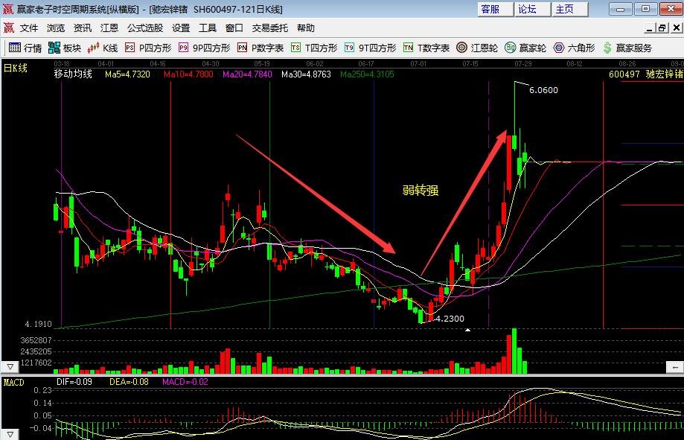Open the 设置 menu
The image size is (684, 440).
click(x=181, y=28)
